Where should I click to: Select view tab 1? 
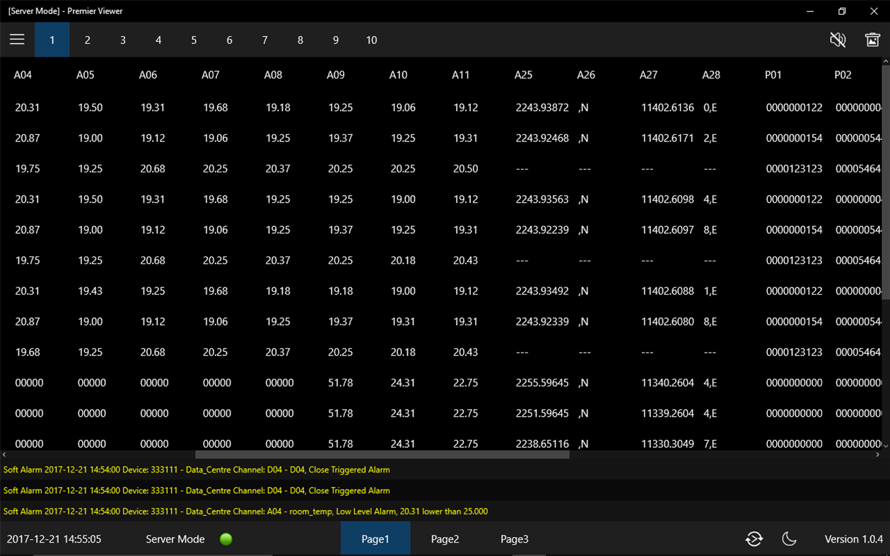(x=52, y=40)
